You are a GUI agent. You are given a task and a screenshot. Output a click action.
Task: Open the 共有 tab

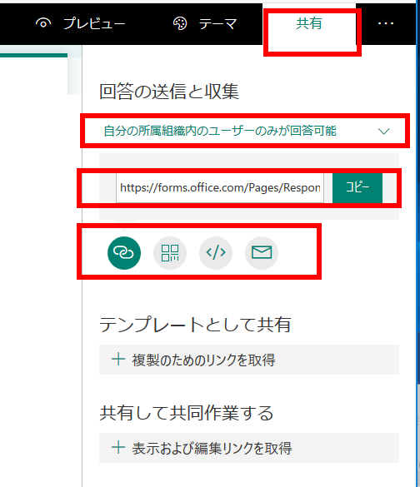[309, 24]
